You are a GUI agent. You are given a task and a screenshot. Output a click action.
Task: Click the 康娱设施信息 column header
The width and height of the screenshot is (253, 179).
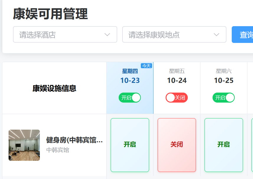(x=54, y=88)
